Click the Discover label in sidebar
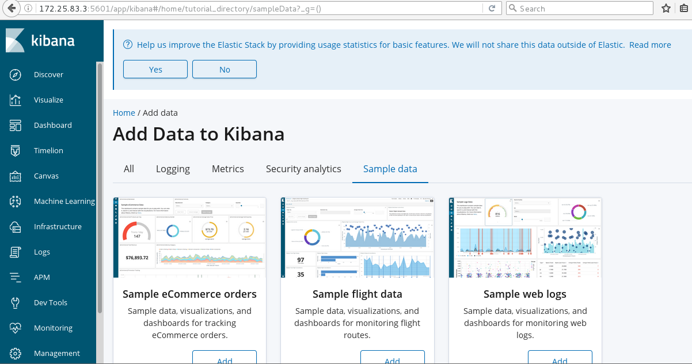This screenshot has height=364, width=692. 48,75
